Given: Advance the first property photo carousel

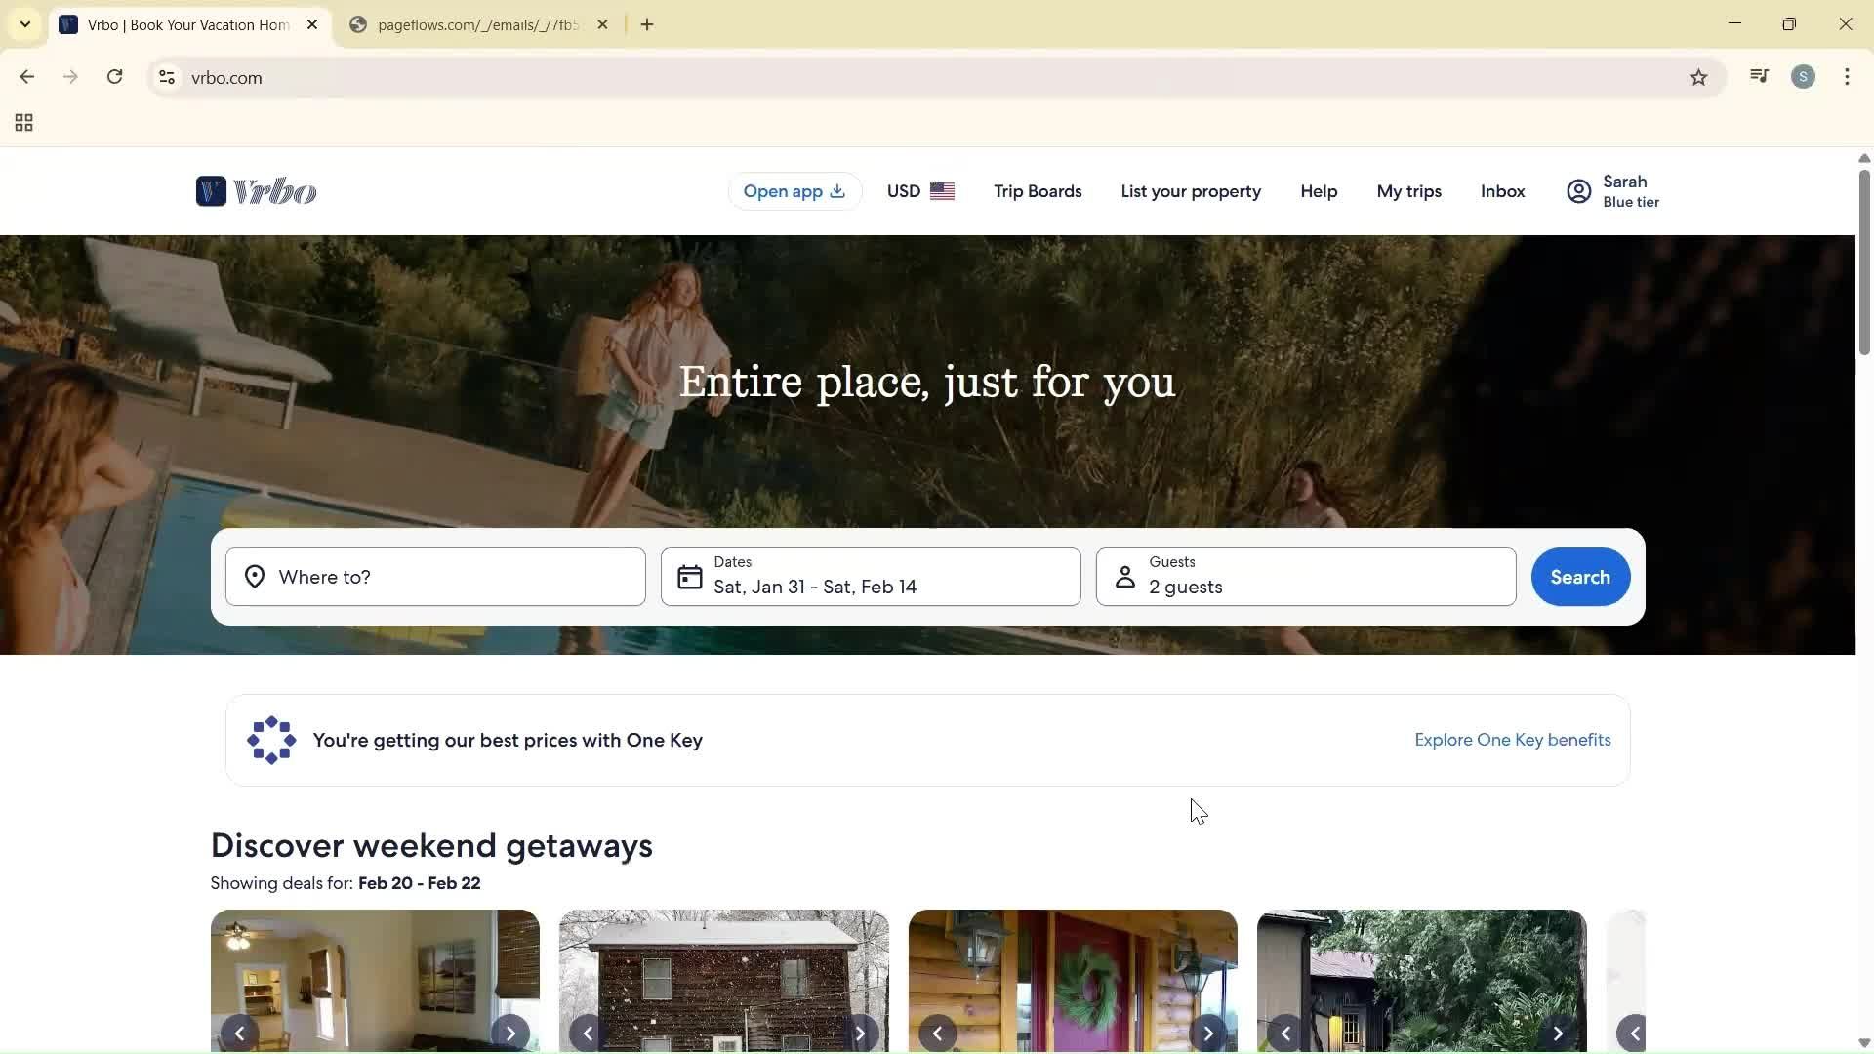Looking at the screenshot, I should pyautogui.click(x=509, y=1033).
